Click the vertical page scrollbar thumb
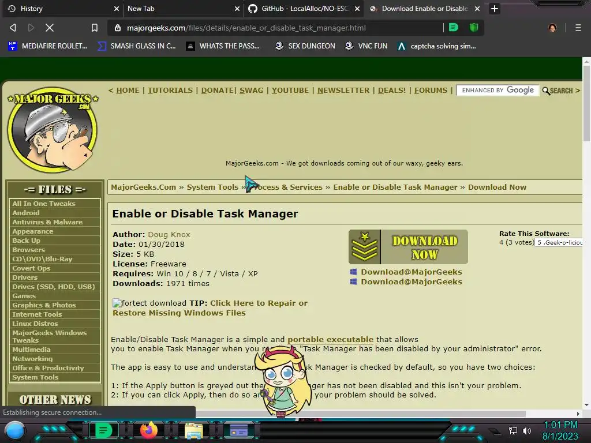Screen dimensions: 591x443 coord(586,103)
